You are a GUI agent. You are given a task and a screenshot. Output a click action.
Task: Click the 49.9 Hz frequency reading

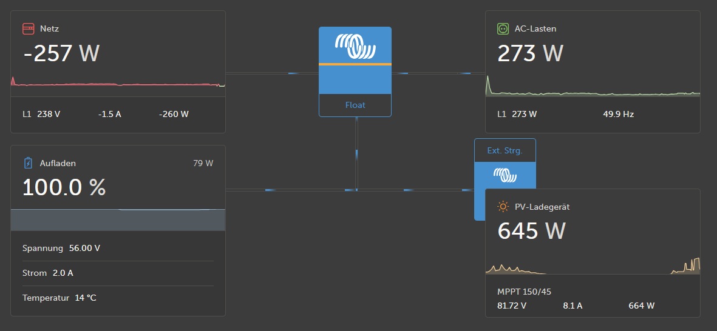pyautogui.click(x=618, y=114)
